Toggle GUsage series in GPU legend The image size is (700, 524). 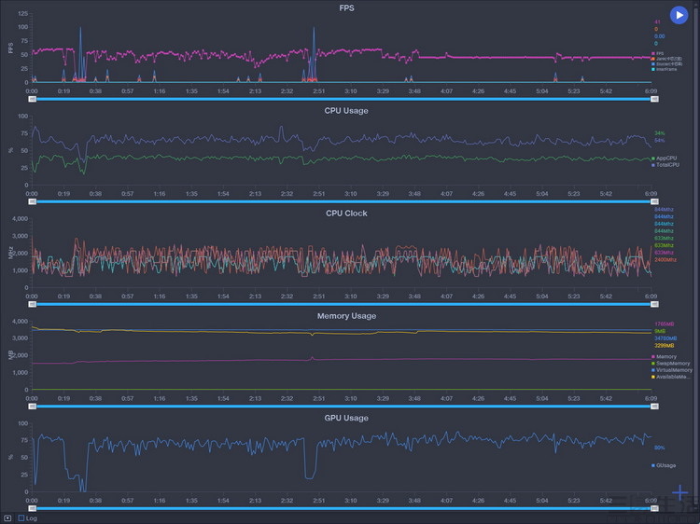point(665,465)
